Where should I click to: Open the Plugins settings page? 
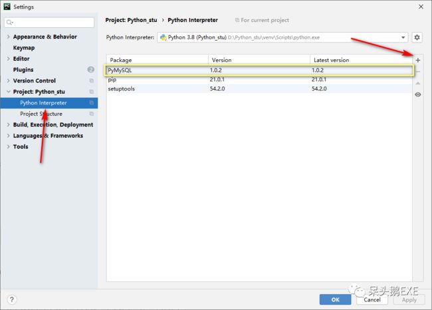point(23,69)
